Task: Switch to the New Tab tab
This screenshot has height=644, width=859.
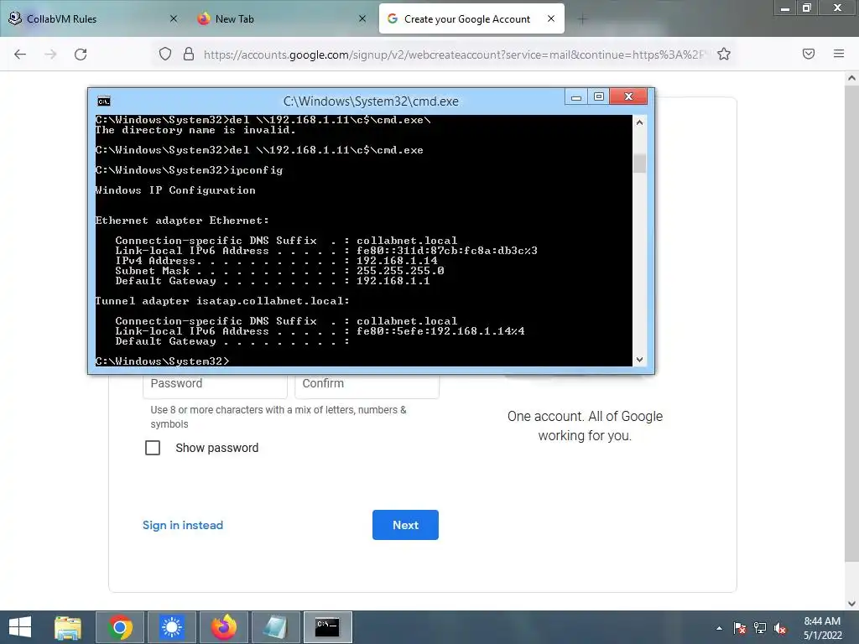Action: click(x=282, y=19)
